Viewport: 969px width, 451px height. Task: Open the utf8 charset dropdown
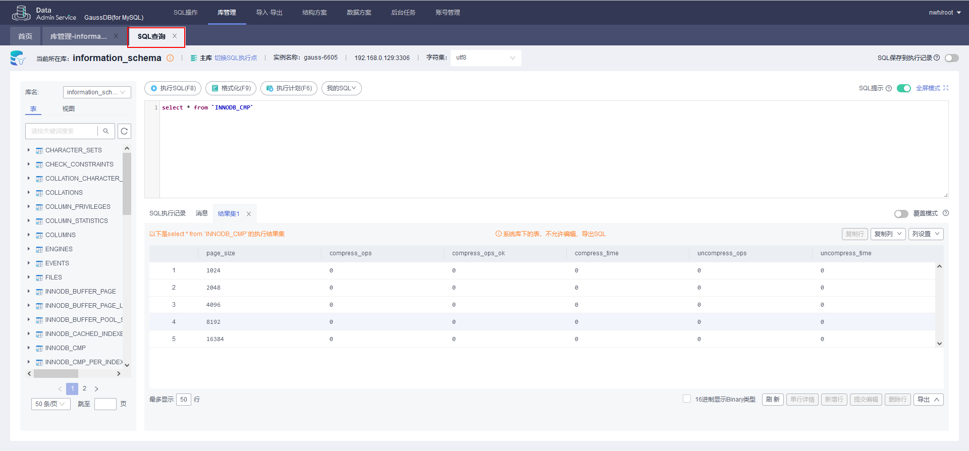[486, 58]
